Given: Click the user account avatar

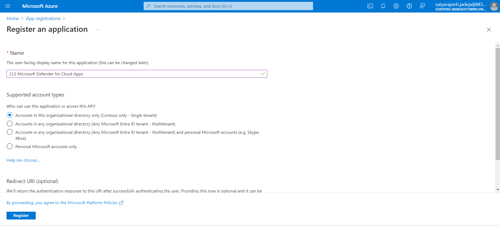Looking at the screenshot, I should (x=494, y=6).
